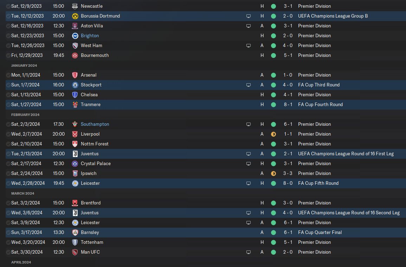Collapse the FEBRUARY 2024 month section header

[x=25, y=115]
